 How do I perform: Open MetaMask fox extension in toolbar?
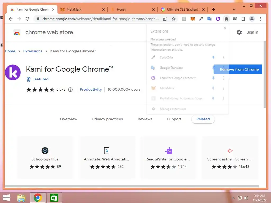click(193, 19)
